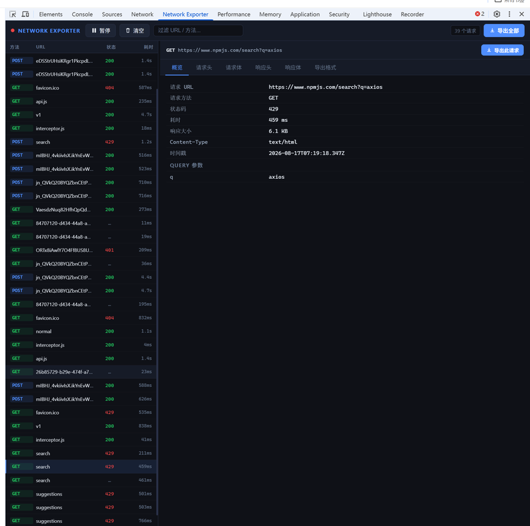Select the GET v1 row taking 4.7s
530x526 pixels.
[x=81, y=115]
